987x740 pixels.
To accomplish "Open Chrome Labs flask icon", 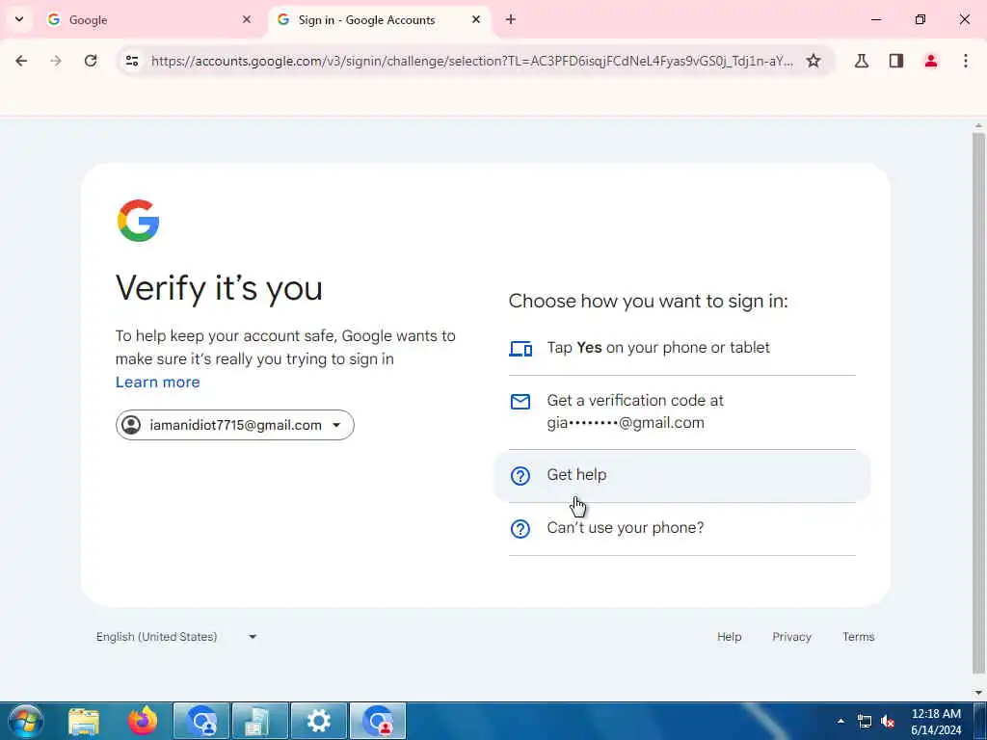I will (x=862, y=61).
